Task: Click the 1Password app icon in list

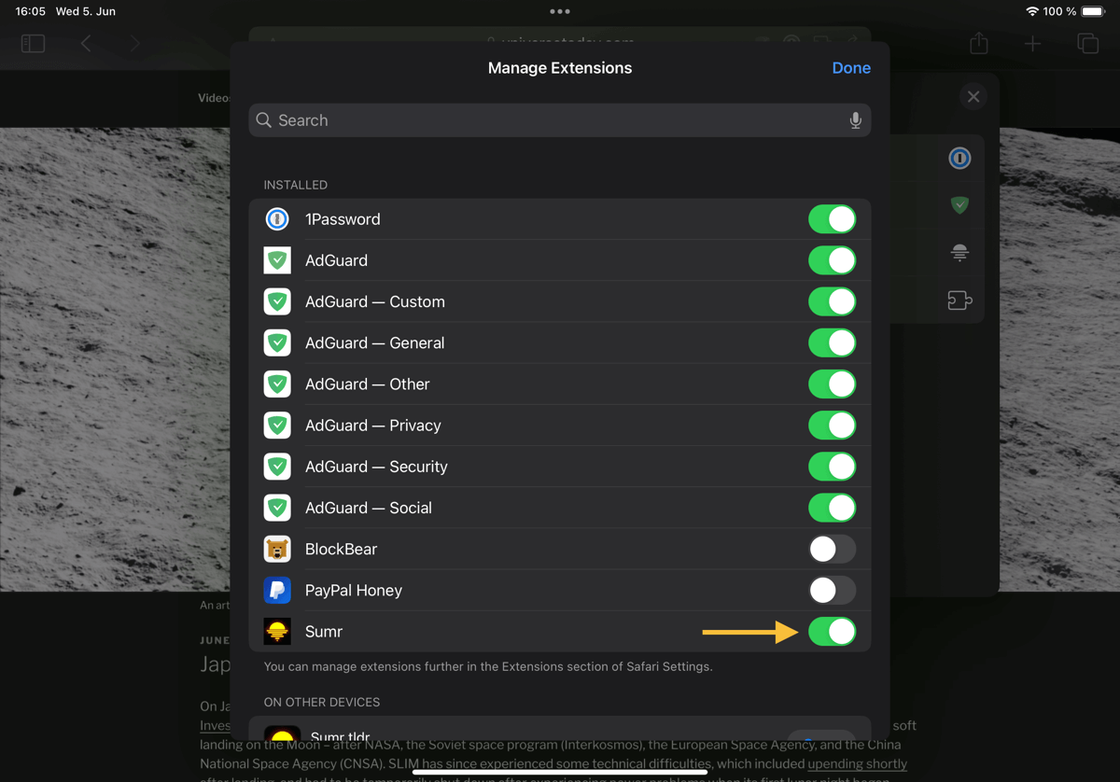Action: tap(277, 219)
